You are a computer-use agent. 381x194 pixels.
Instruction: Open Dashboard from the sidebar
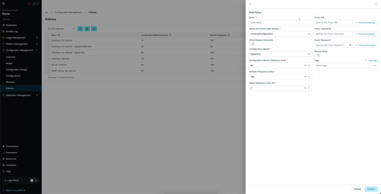[x=11, y=25]
